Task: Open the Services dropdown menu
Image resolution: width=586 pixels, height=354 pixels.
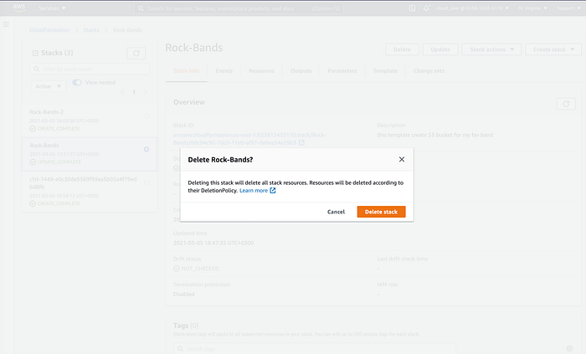Action: [x=52, y=8]
